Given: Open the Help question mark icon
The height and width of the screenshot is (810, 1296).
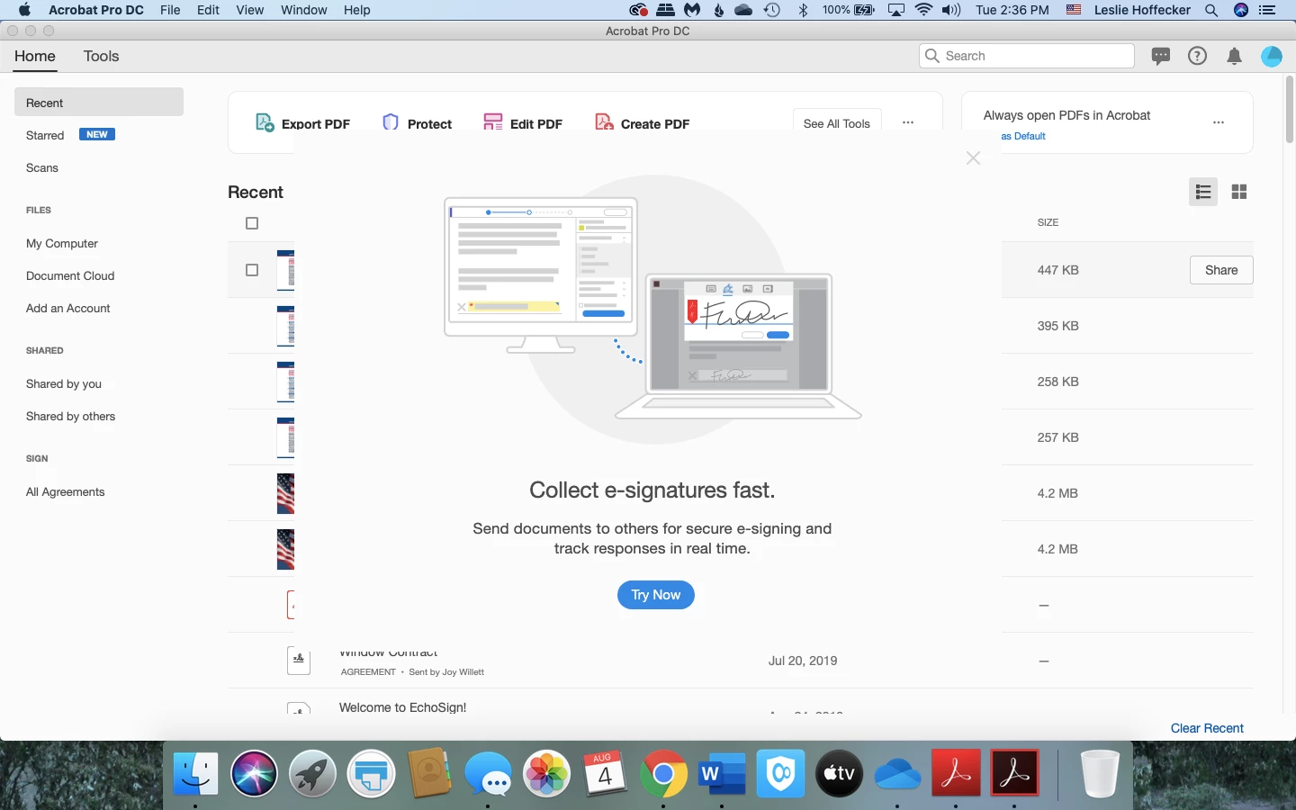Looking at the screenshot, I should (x=1197, y=56).
